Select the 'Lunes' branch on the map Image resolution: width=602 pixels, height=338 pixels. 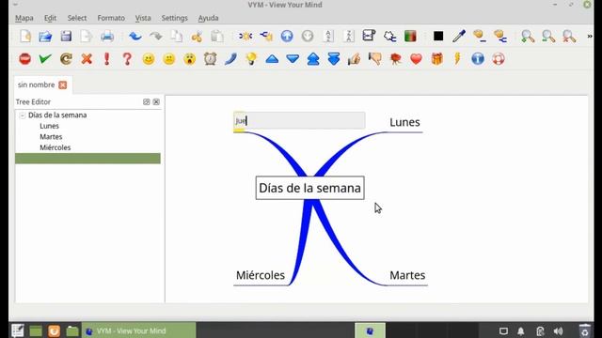404,122
